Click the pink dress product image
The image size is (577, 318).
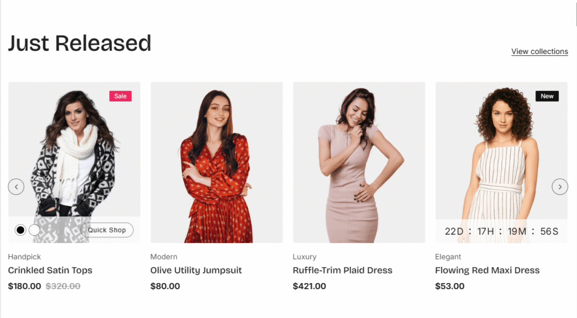359,164
